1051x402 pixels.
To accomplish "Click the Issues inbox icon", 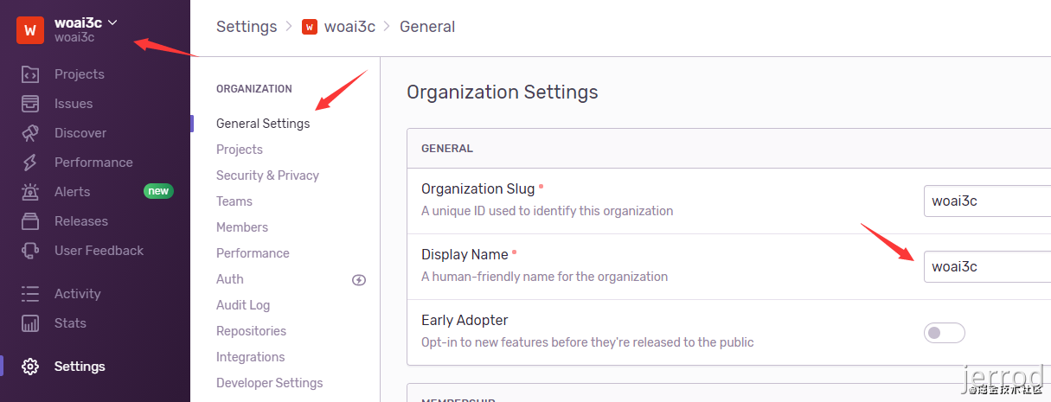I will (30, 104).
